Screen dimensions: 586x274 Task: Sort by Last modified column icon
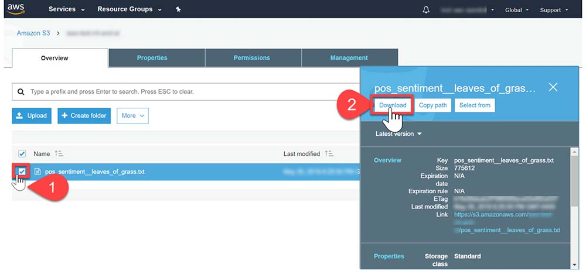click(329, 154)
